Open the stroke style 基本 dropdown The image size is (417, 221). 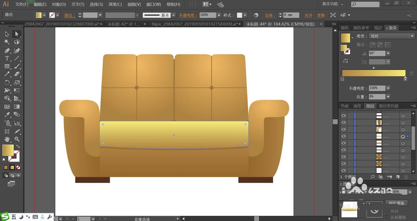[x=173, y=15]
